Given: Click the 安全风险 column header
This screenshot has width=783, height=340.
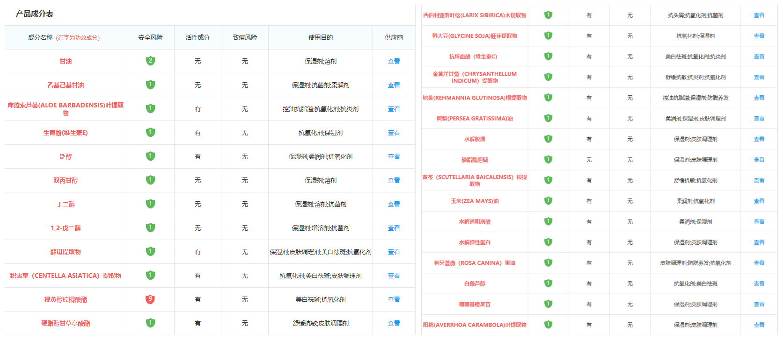Looking at the screenshot, I should coord(150,37).
